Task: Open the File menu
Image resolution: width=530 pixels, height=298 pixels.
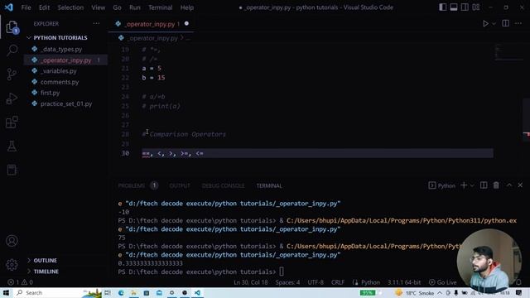Action: tap(26, 7)
